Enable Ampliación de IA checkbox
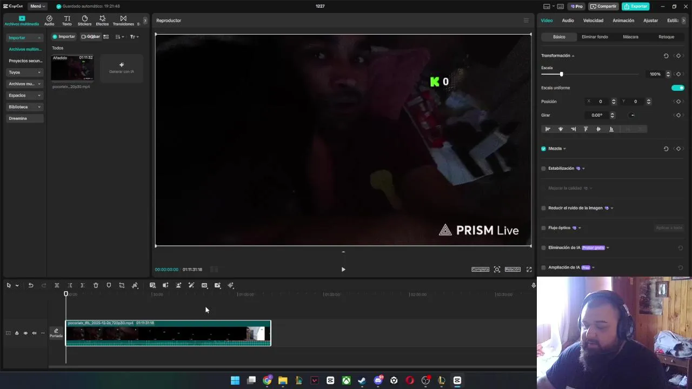Screen dimensions: 692x389 (543, 267)
